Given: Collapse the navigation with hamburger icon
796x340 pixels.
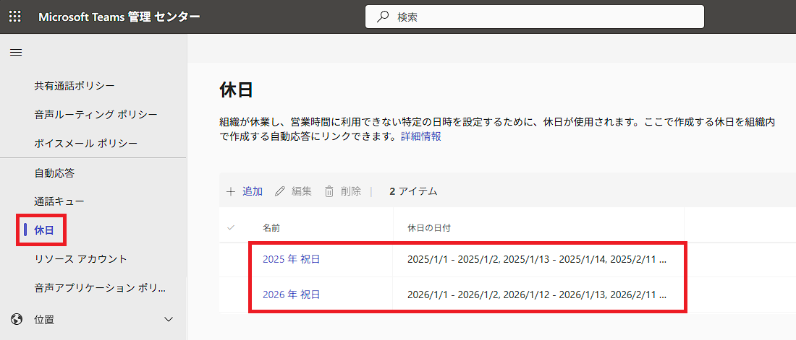Looking at the screenshot, I should pyautogui.click(x=16, y=52).
